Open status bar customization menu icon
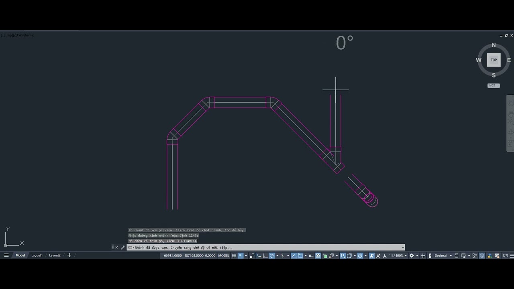Viewport: 514px width, 289px height. pyautogui.click(x=512, y=255)
